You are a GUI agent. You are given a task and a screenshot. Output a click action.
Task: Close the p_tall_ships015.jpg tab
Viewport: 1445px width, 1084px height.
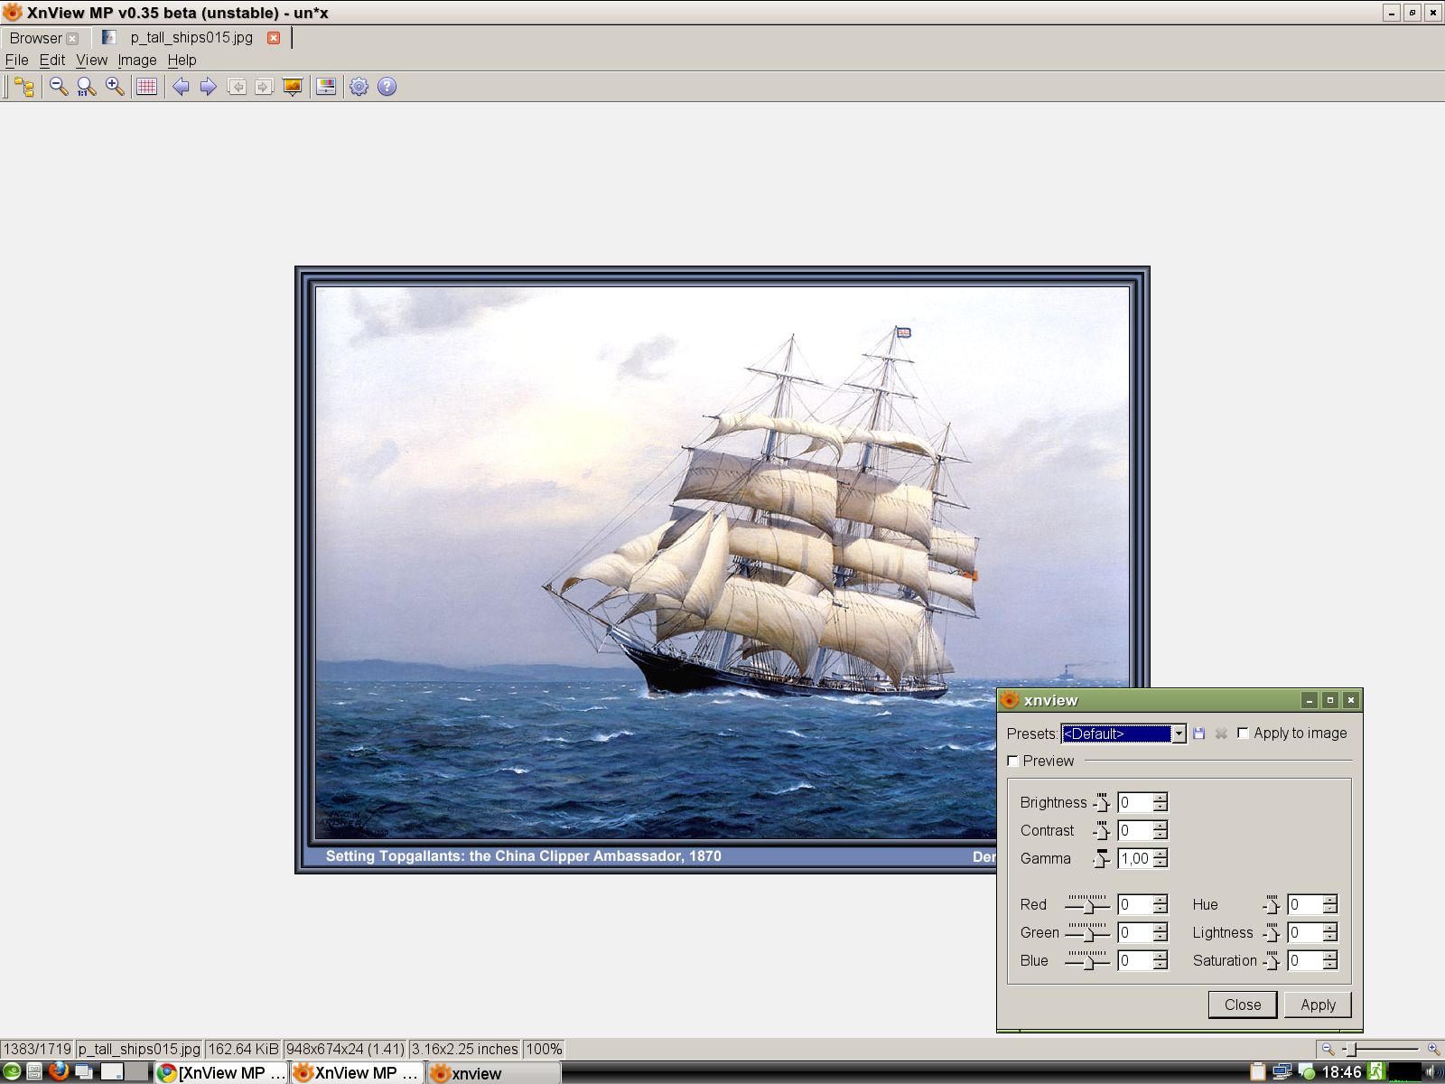click(274, 38)
